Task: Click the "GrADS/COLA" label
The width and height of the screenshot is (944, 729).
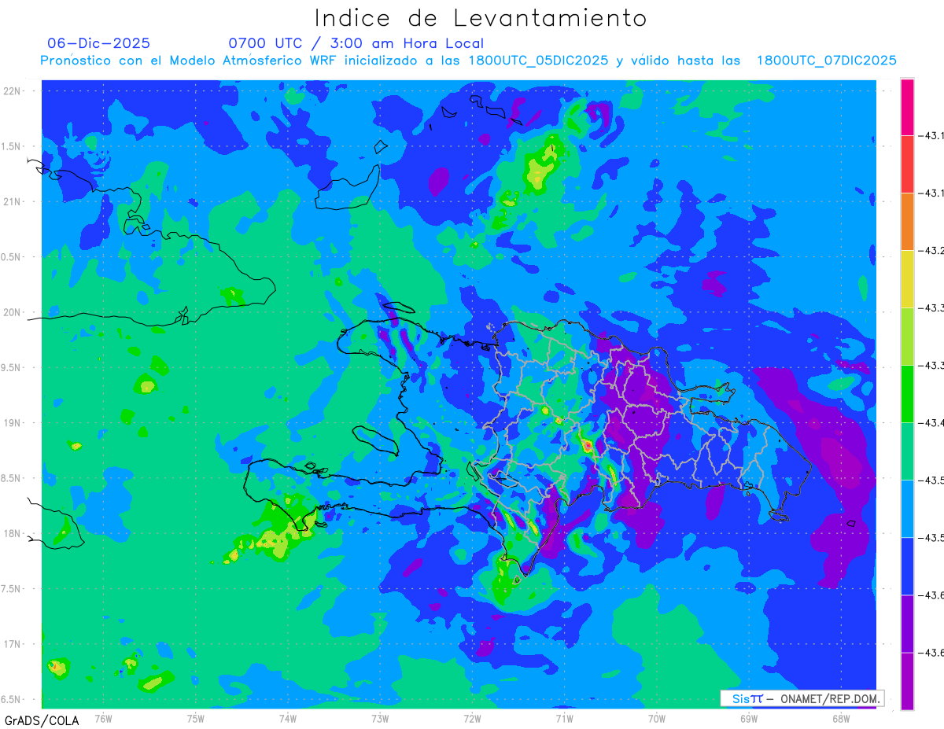Action: pyautogui.click(x=42, y=720)
